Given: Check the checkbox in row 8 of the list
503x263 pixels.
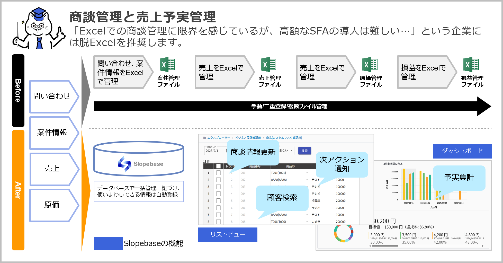Looking at the screenshot, I should (218, 221).
